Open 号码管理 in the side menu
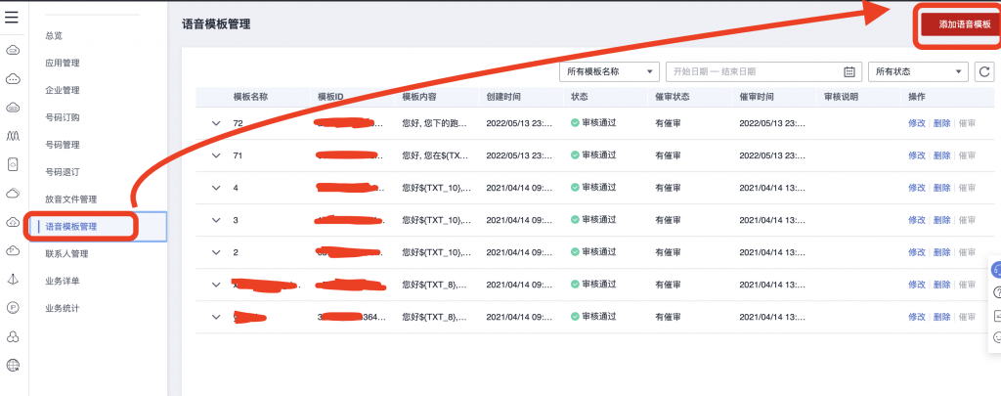1001x396 pixels. tap(62, 145)
